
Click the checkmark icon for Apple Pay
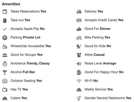(5, 29)
